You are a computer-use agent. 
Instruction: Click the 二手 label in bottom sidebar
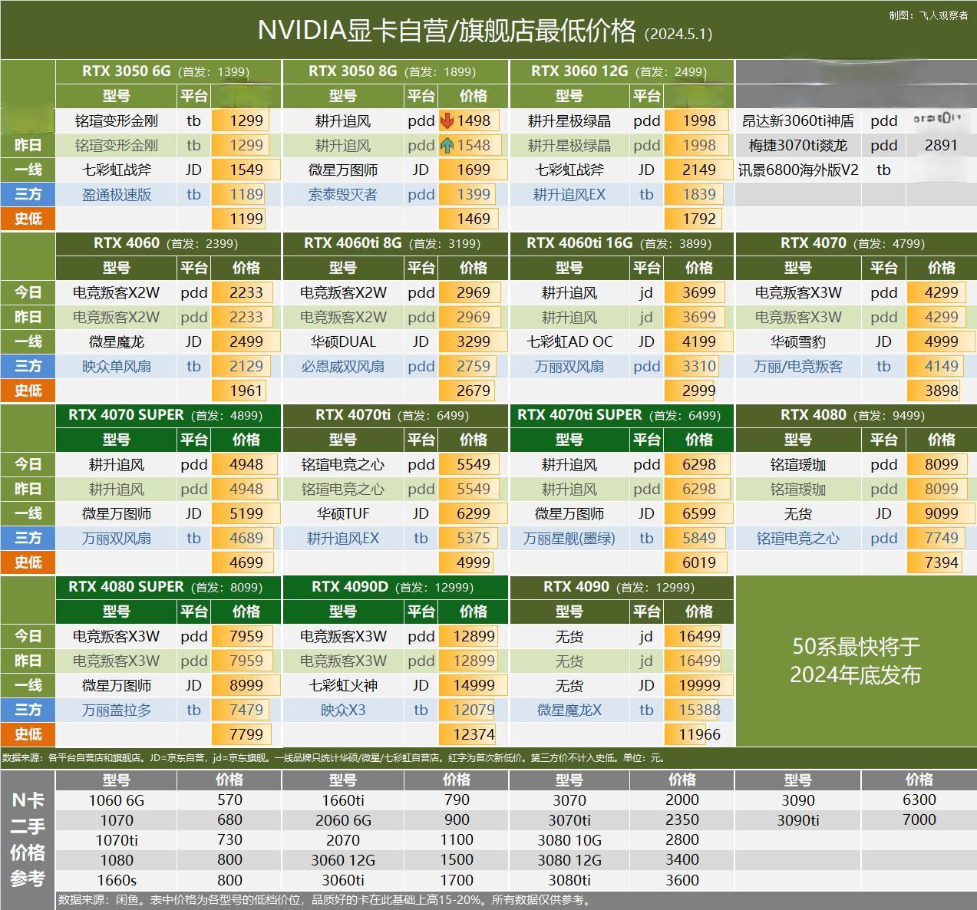click(28, 826)
